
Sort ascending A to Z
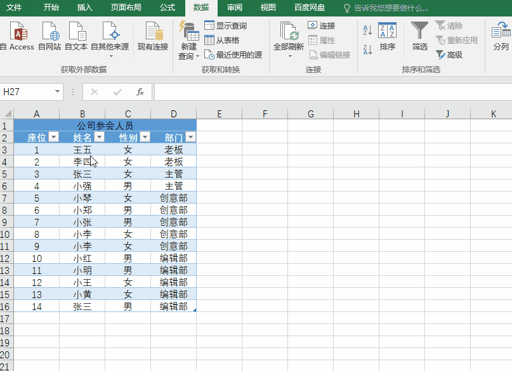(x=368, y=30)
